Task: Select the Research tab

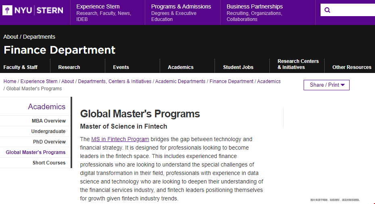Action: tap(69, 67)
